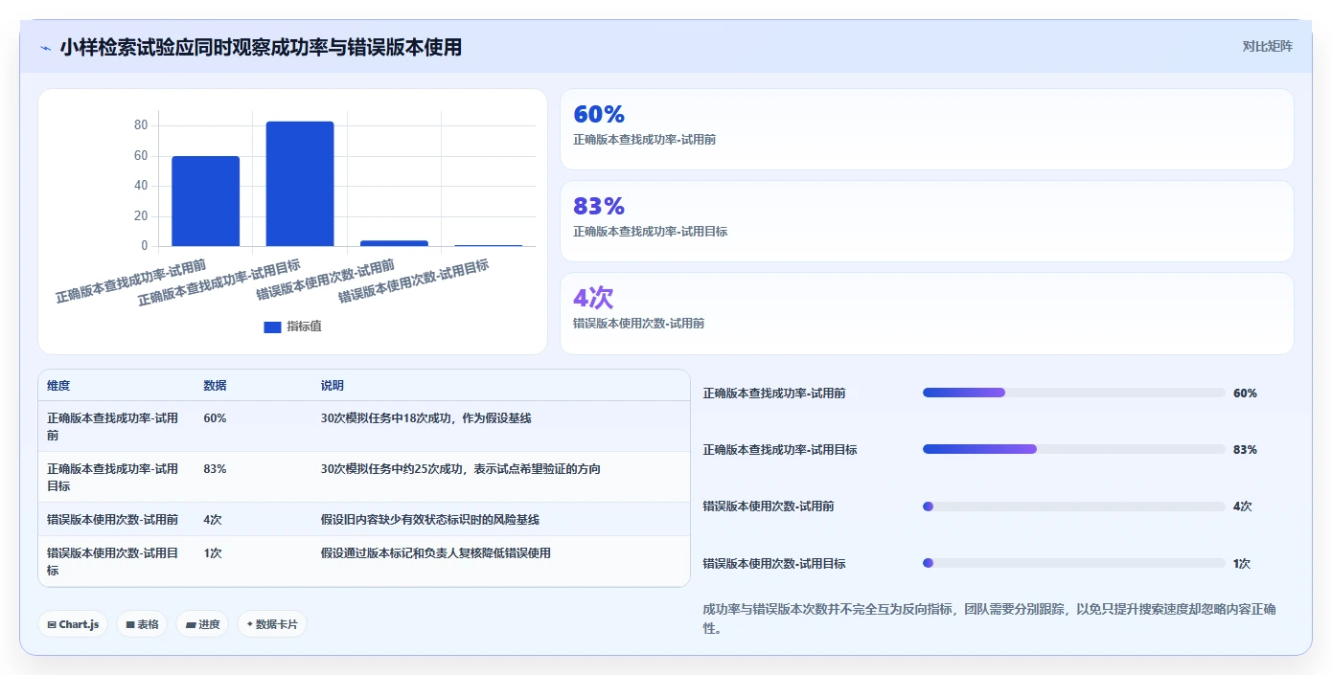The height and width of the screenshot is (675, 1332).
Task: Click progress row label 错误版本使用次数-试用目标
Action: [774, 564]
